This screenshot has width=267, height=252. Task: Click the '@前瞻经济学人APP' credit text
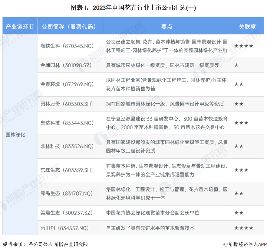[x=245, y=244]
